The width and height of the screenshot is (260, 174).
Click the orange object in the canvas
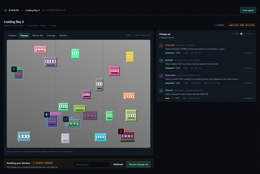(129, 96)
